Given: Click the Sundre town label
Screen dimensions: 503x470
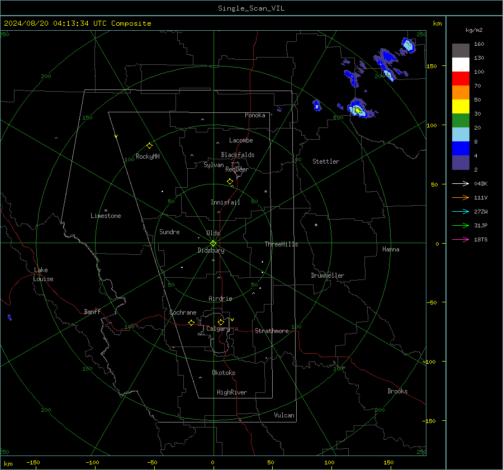Looking at the screenshot, I should 169,232.
